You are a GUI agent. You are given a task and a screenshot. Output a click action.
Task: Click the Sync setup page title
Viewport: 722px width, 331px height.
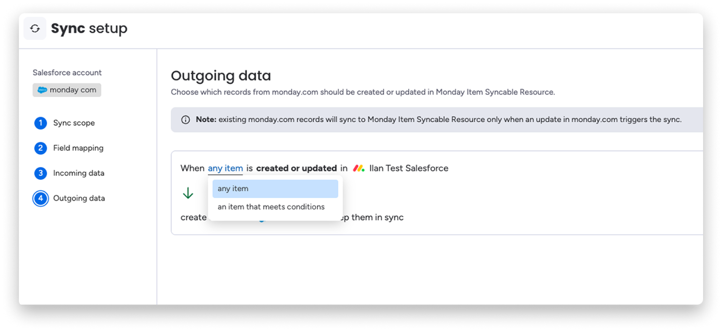(89, 28)
